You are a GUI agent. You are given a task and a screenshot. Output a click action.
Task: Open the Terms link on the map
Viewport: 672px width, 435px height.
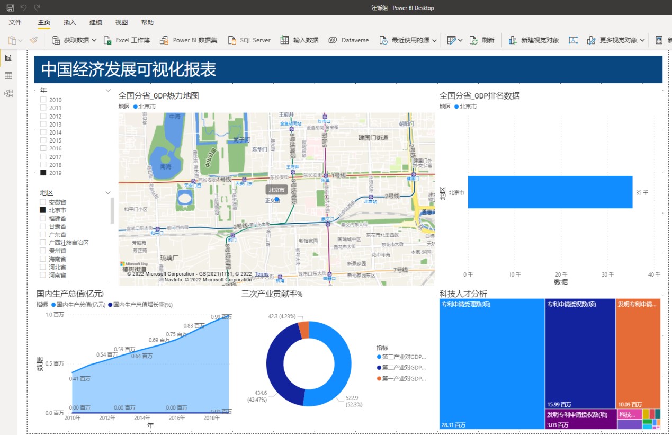(262, 274)
